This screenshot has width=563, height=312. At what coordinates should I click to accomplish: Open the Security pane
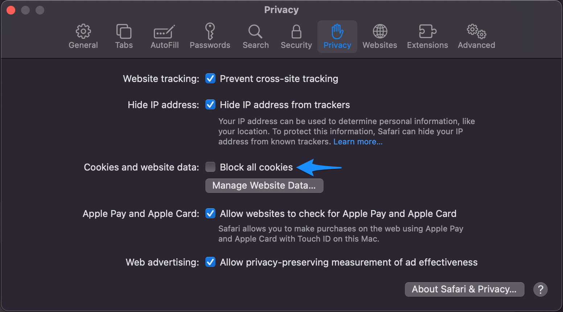(x=296, y=36)
